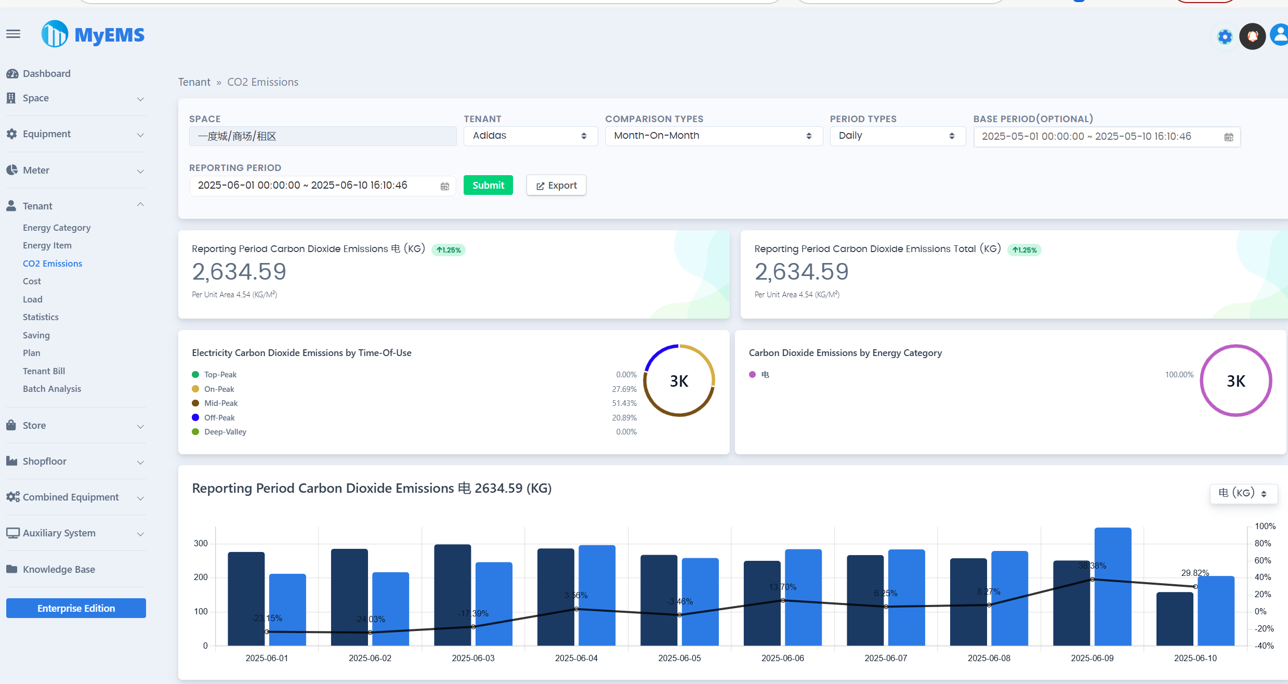Open settings gear icon in header

(x=1225, y=37)
